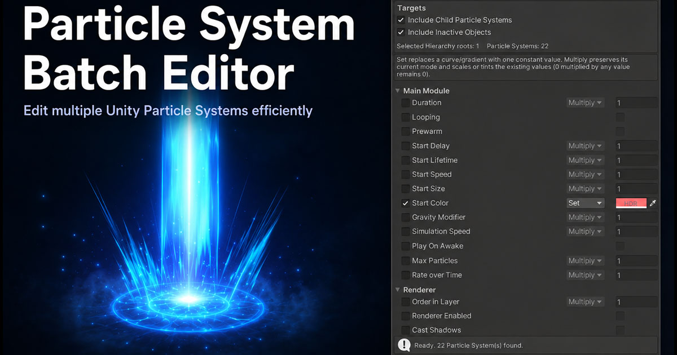Toggle the Prewarm value checkbox
Image resolution: width=677 pixels, height=355 pixels.
pos(620,131)
